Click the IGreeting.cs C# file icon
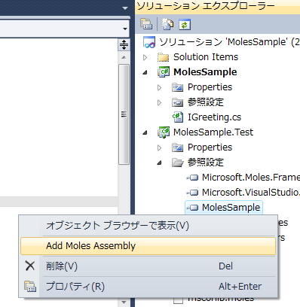Viewport: 300px width, 307px height. click(x=178, y=117)
